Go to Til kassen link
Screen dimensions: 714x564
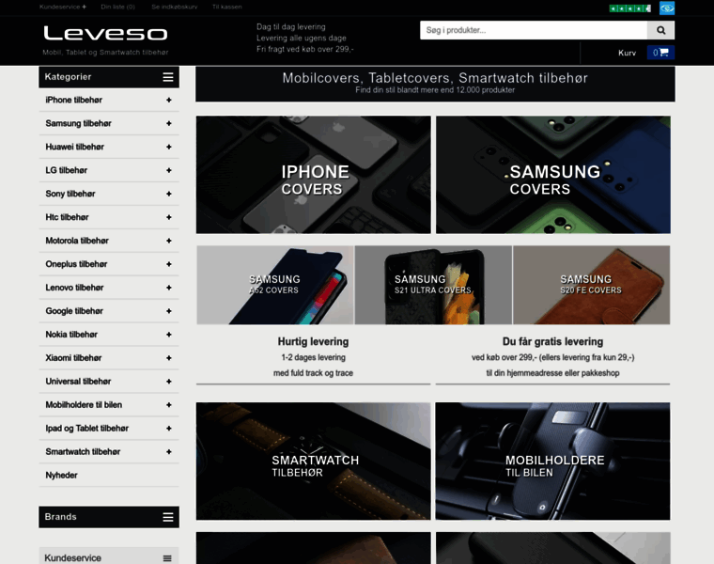[227, 7]
